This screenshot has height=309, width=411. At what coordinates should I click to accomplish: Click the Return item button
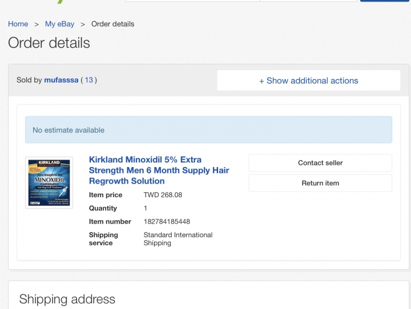coord(320,183)
